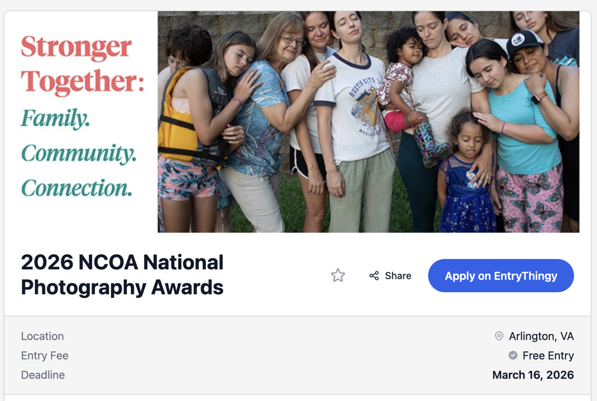This screenshot has height=401, width=597.
Task: Click the location pin icon beside Arlington
Action: (499, 336)
